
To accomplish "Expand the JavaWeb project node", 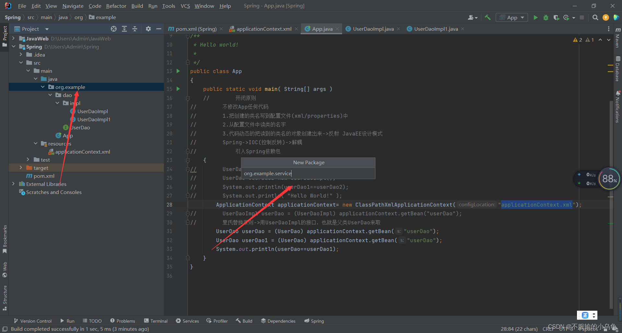I will pos(13,38).
